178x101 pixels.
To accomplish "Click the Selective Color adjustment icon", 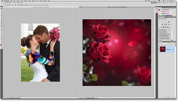I will click(170, 27).
